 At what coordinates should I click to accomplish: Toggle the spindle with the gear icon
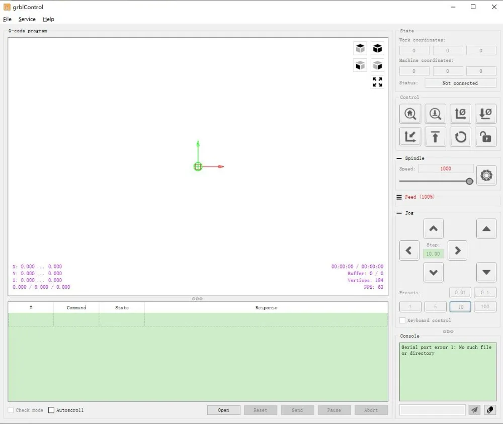[x=486, y=175]
